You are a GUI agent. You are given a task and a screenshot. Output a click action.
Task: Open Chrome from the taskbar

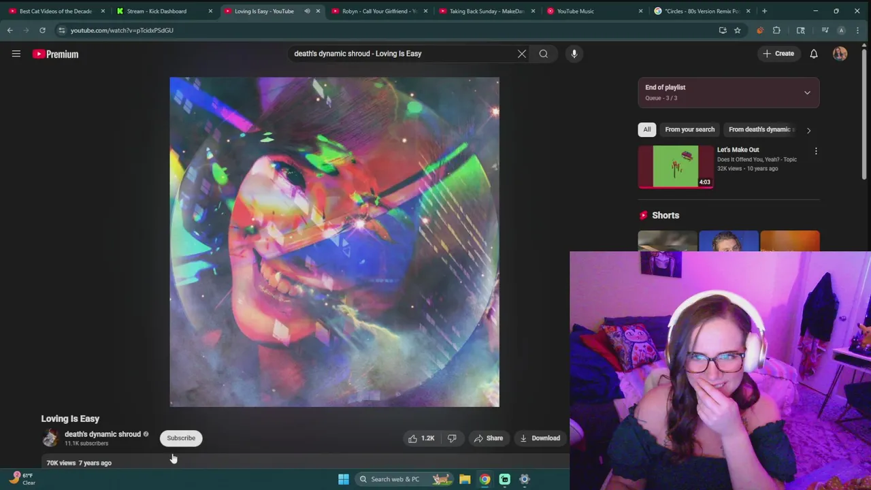484,479
